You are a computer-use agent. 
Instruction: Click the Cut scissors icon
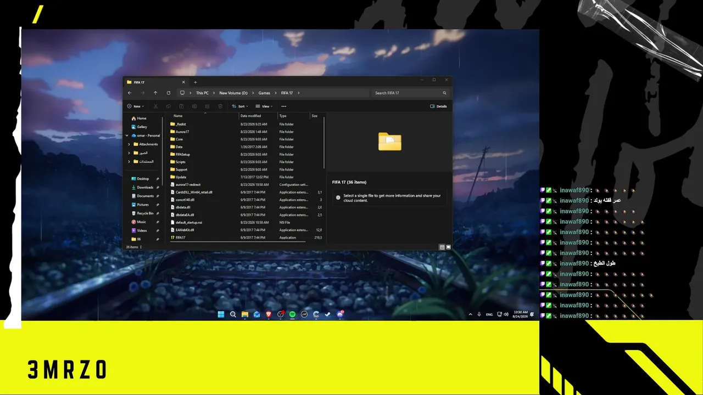[155, 106]
